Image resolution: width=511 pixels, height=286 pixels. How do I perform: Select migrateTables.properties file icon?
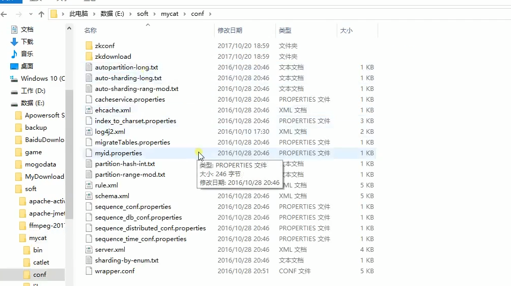tap(89, 142)
